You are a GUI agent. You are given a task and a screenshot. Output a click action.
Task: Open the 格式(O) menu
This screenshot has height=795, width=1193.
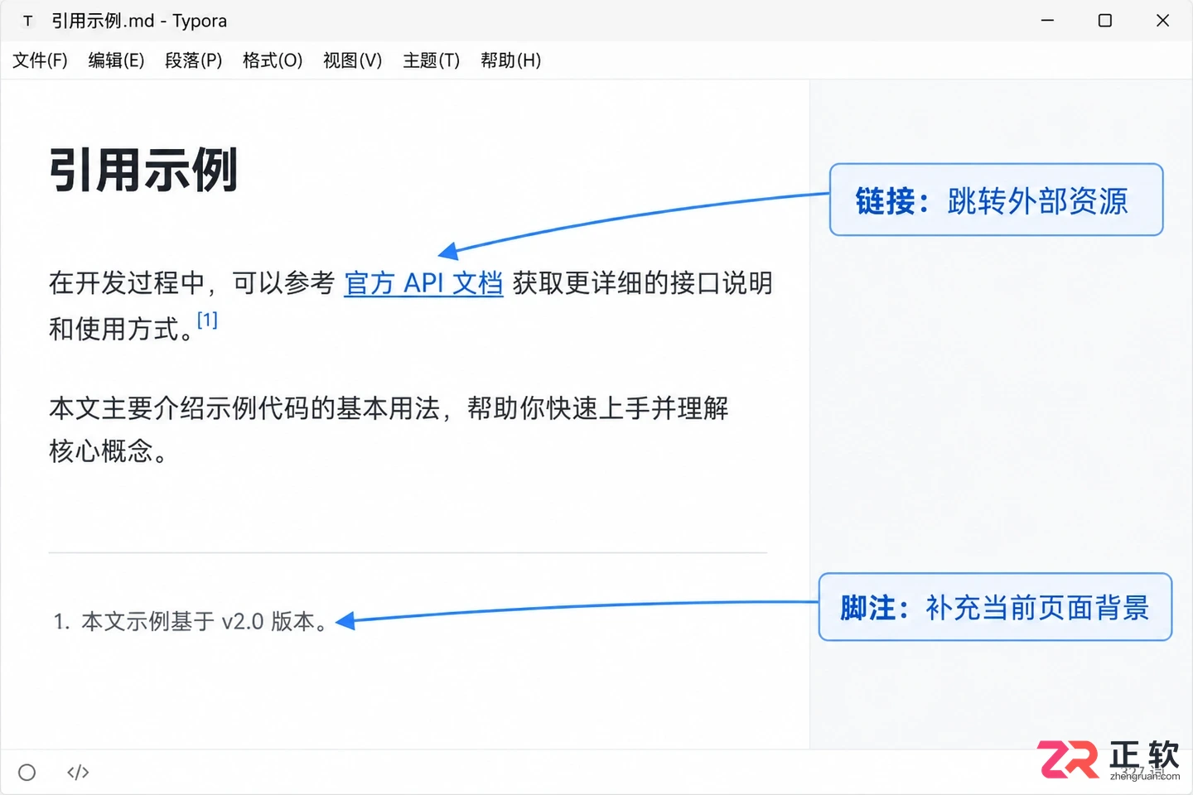pos(273,60)
